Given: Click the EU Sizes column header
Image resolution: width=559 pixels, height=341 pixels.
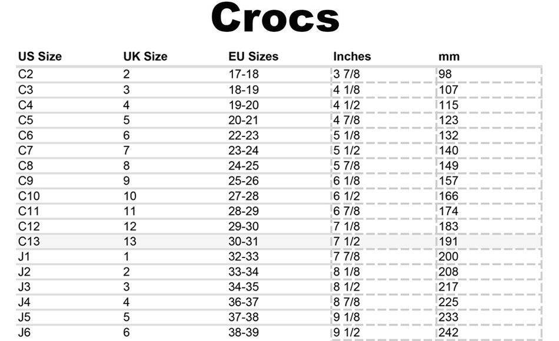Looking at the screenshot, I should [x=254, y=56].
